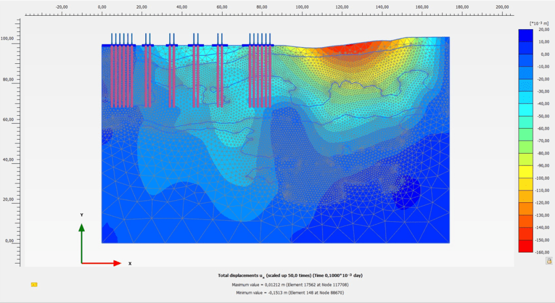Click the Maximum value text line
The image size is (555, 303).
pyautogui.click(x=289, y=284)
